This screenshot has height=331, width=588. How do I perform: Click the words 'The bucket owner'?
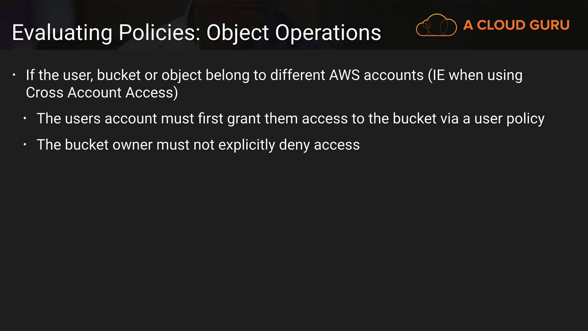pyautogui.click(x=95, y=145)
